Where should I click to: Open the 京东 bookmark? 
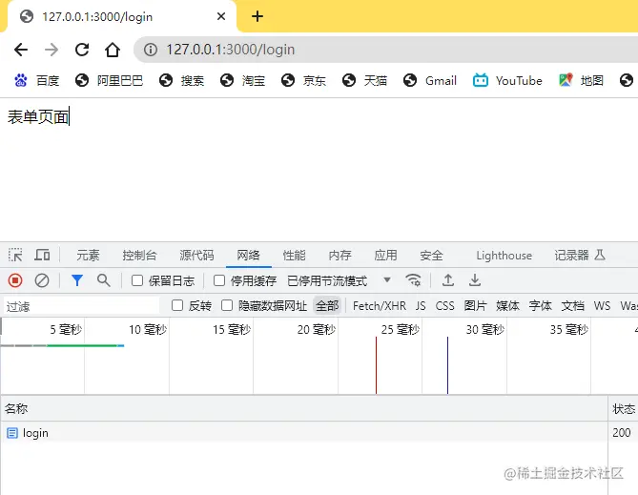coord(303,81)
